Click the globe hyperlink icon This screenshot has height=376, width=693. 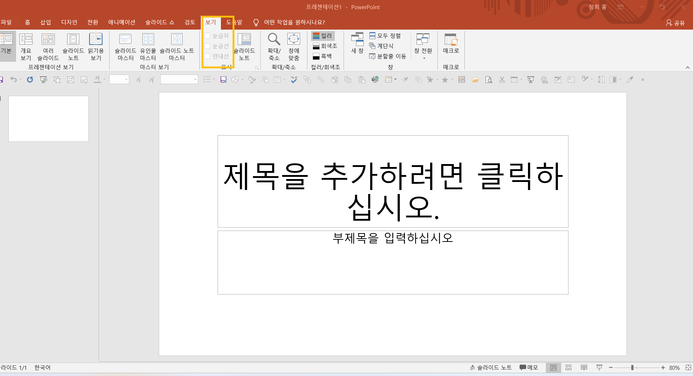544,80
